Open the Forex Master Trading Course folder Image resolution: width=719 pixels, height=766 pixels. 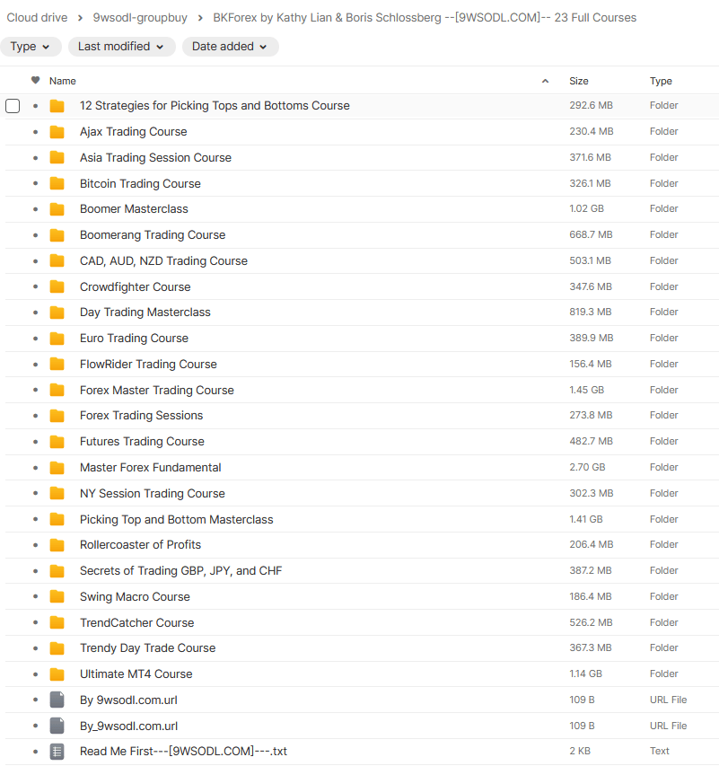[x=156, y=390]
